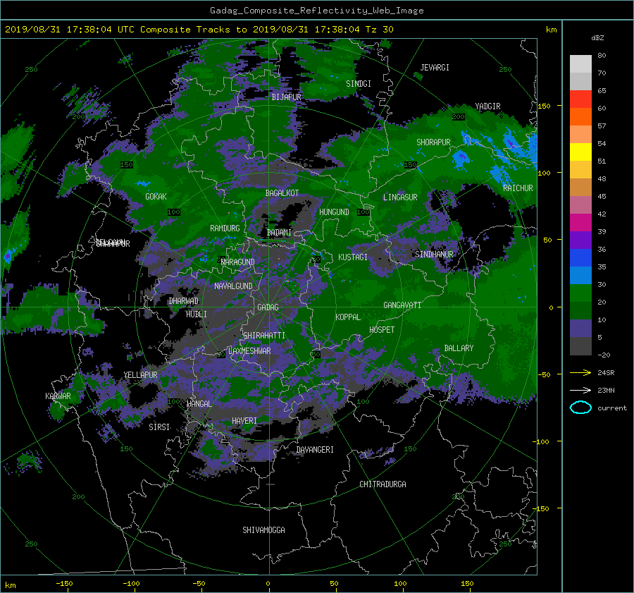Click the CHITRADURGA city label
634x593 pixels.
[383, 484]
